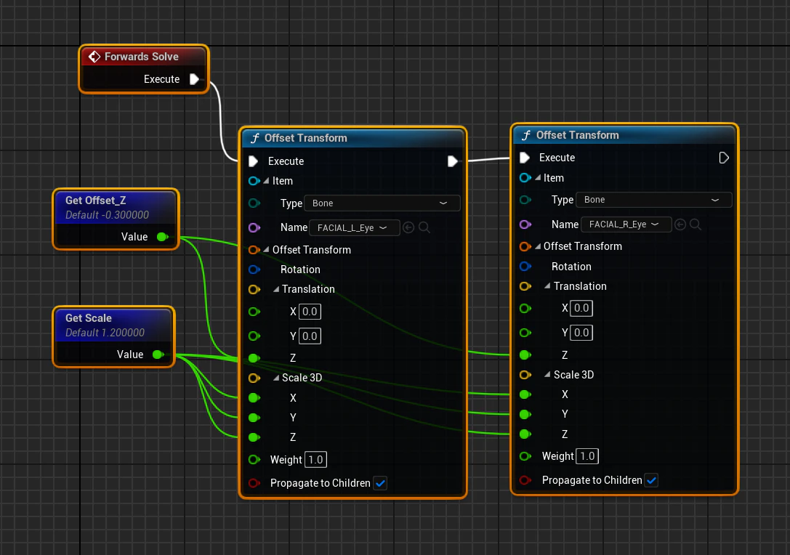Click Forwards Solve Execute output pin
Viewport: 790px width, 555px height.
coord(195,79)
